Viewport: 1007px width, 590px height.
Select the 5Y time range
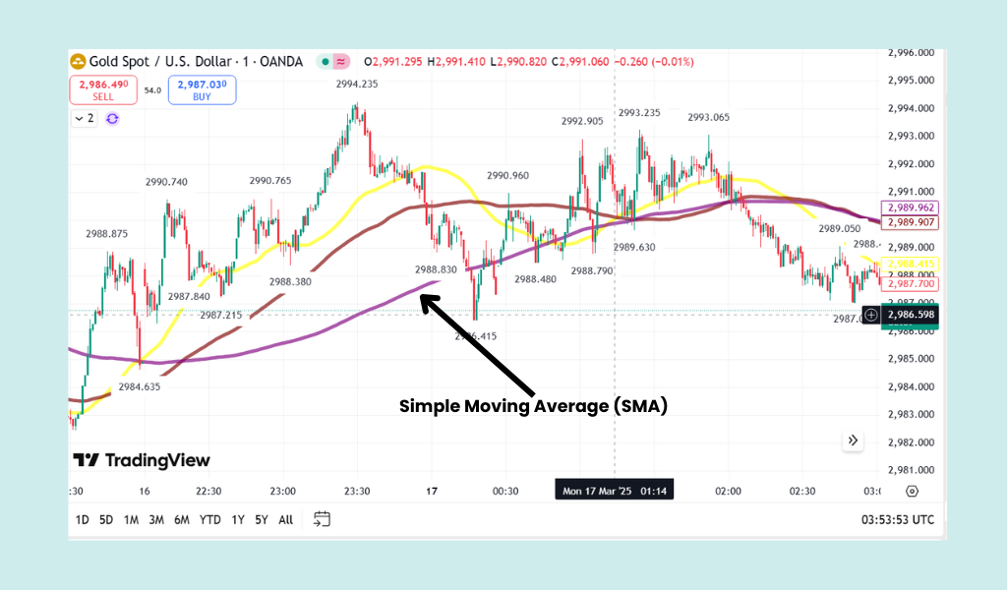coord(262,520)
